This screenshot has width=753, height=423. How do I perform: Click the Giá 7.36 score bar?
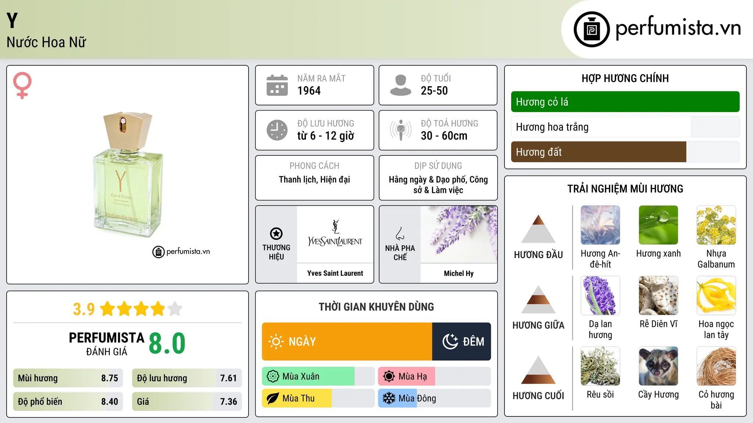click(187, 402)
